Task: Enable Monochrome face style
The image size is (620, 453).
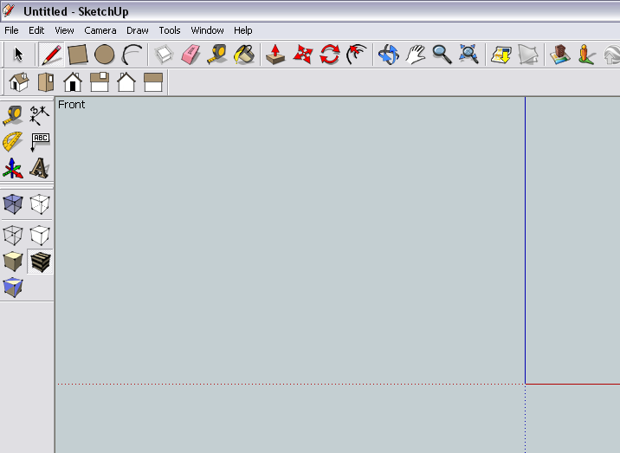Action: [13, 288]
